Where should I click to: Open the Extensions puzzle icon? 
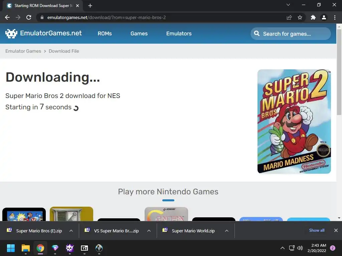[313, 17]
